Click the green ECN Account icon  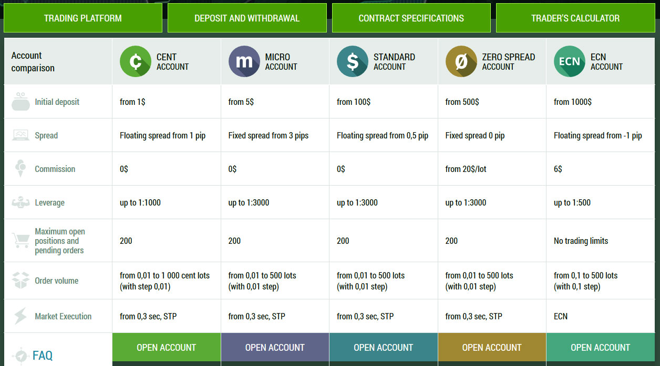569,62
